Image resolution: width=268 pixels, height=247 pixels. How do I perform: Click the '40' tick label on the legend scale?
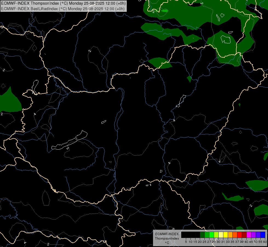[x=246, y=242]
